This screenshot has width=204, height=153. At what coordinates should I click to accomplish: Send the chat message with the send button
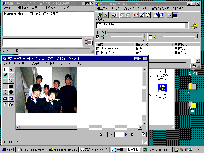coord(88,42)
